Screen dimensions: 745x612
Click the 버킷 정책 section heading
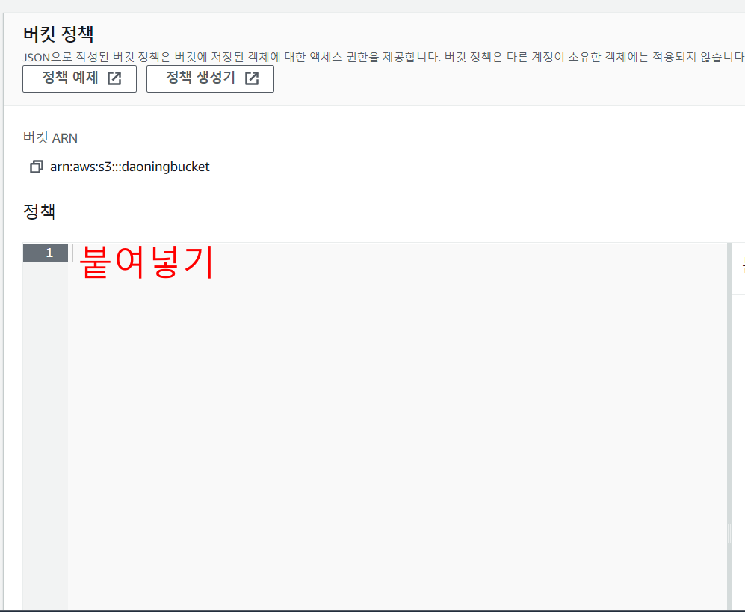[58, 34]
